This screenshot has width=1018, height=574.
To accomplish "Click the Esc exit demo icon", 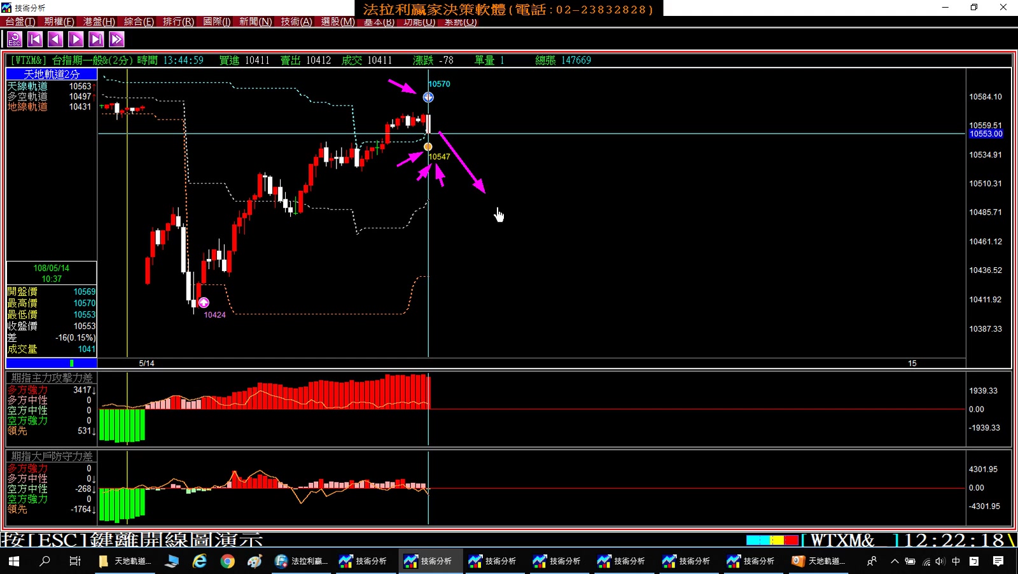I will point(15,39).
